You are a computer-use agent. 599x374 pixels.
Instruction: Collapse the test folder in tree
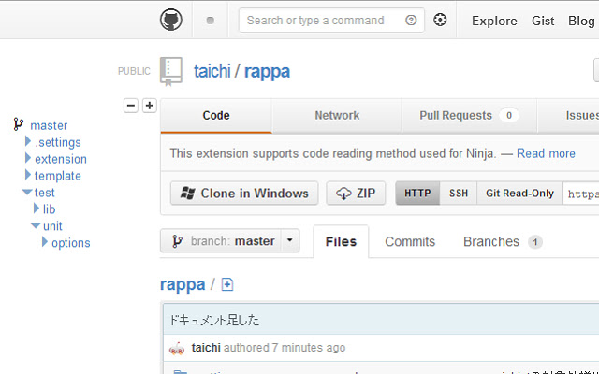point(27,193)
